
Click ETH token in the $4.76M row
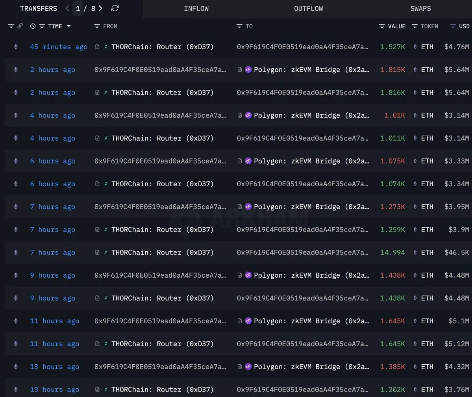coord(427,47)
